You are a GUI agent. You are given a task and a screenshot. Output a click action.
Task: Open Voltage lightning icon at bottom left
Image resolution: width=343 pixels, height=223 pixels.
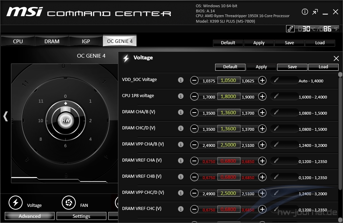pyautogui.click(x=15, y=202)
